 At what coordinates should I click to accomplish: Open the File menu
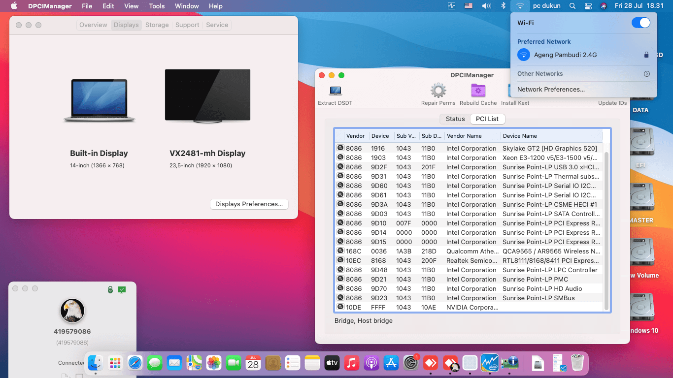click(x=87, y=6)
